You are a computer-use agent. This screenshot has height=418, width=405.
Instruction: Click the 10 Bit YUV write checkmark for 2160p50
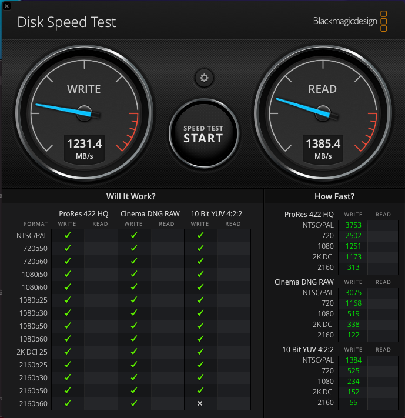click(200, 390)
